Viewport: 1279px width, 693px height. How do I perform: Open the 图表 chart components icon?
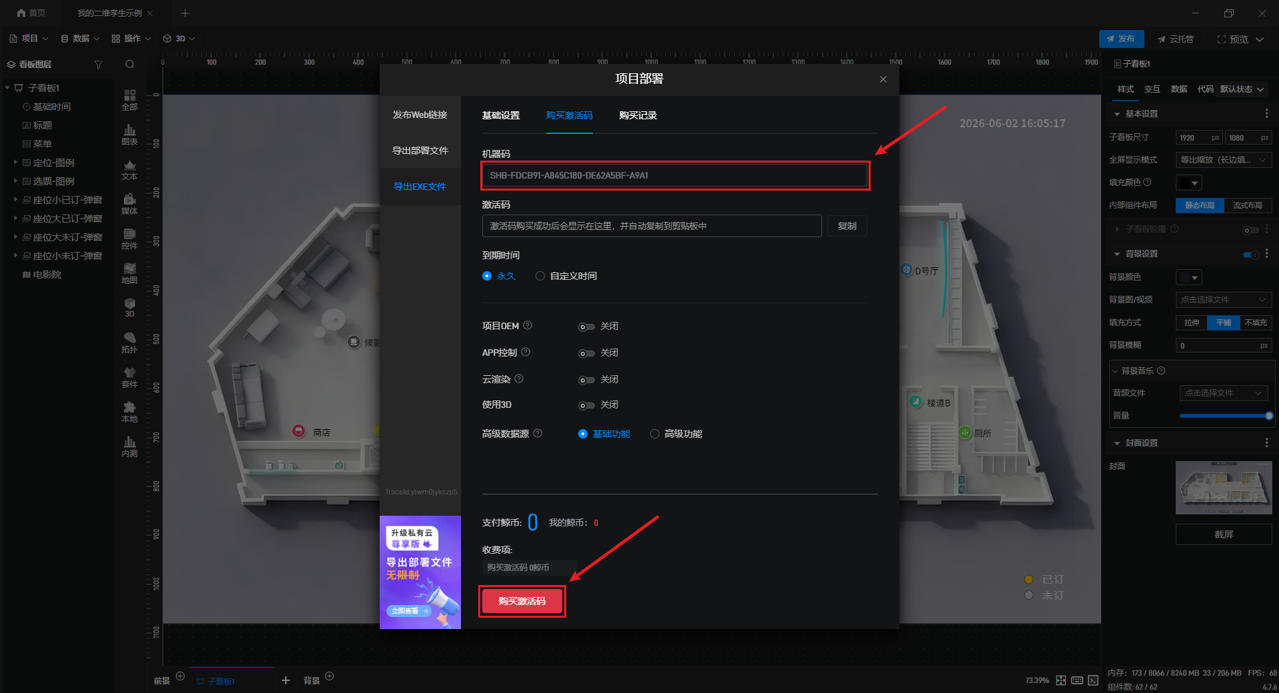click(129, 135)
